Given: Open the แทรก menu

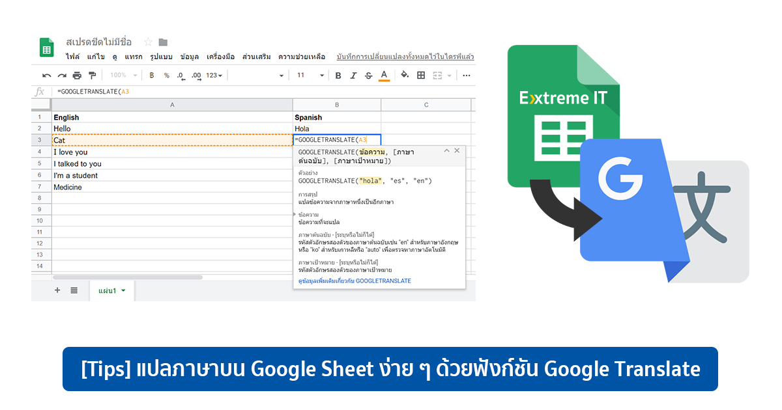Looking at the screenshot, I should (x=134, y=57).
